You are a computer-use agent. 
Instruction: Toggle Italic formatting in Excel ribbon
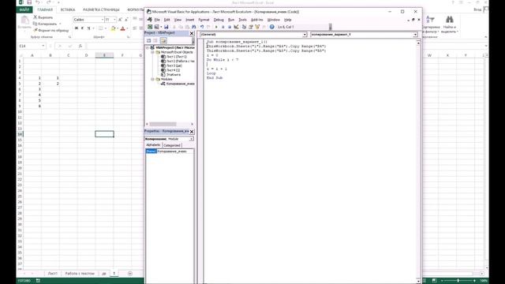pyautogui.click(x=82, y=28)
